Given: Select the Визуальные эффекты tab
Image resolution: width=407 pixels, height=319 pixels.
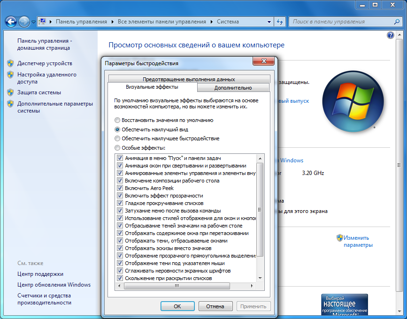Looking at the screenshot, I should (x=152, y=87).
